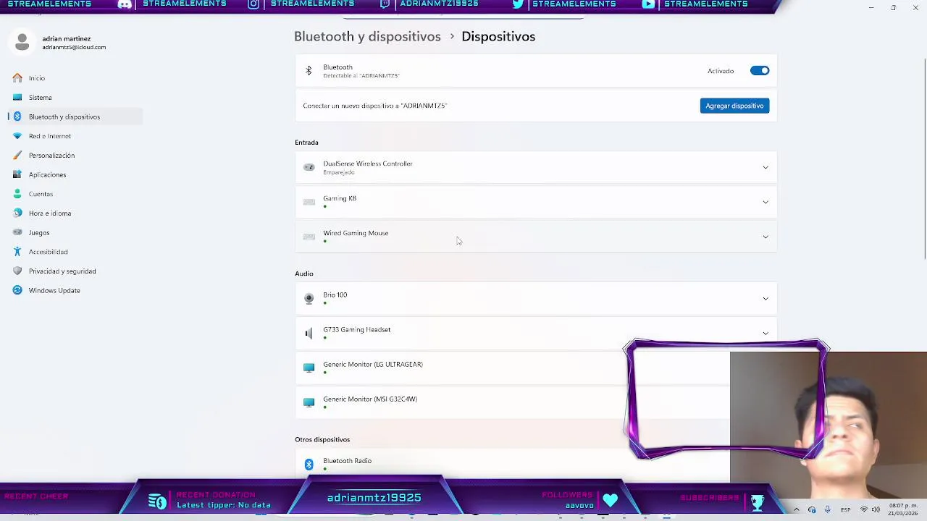Open Windows Update section
The height and width of the screenshot is (521, 927).
75,290
